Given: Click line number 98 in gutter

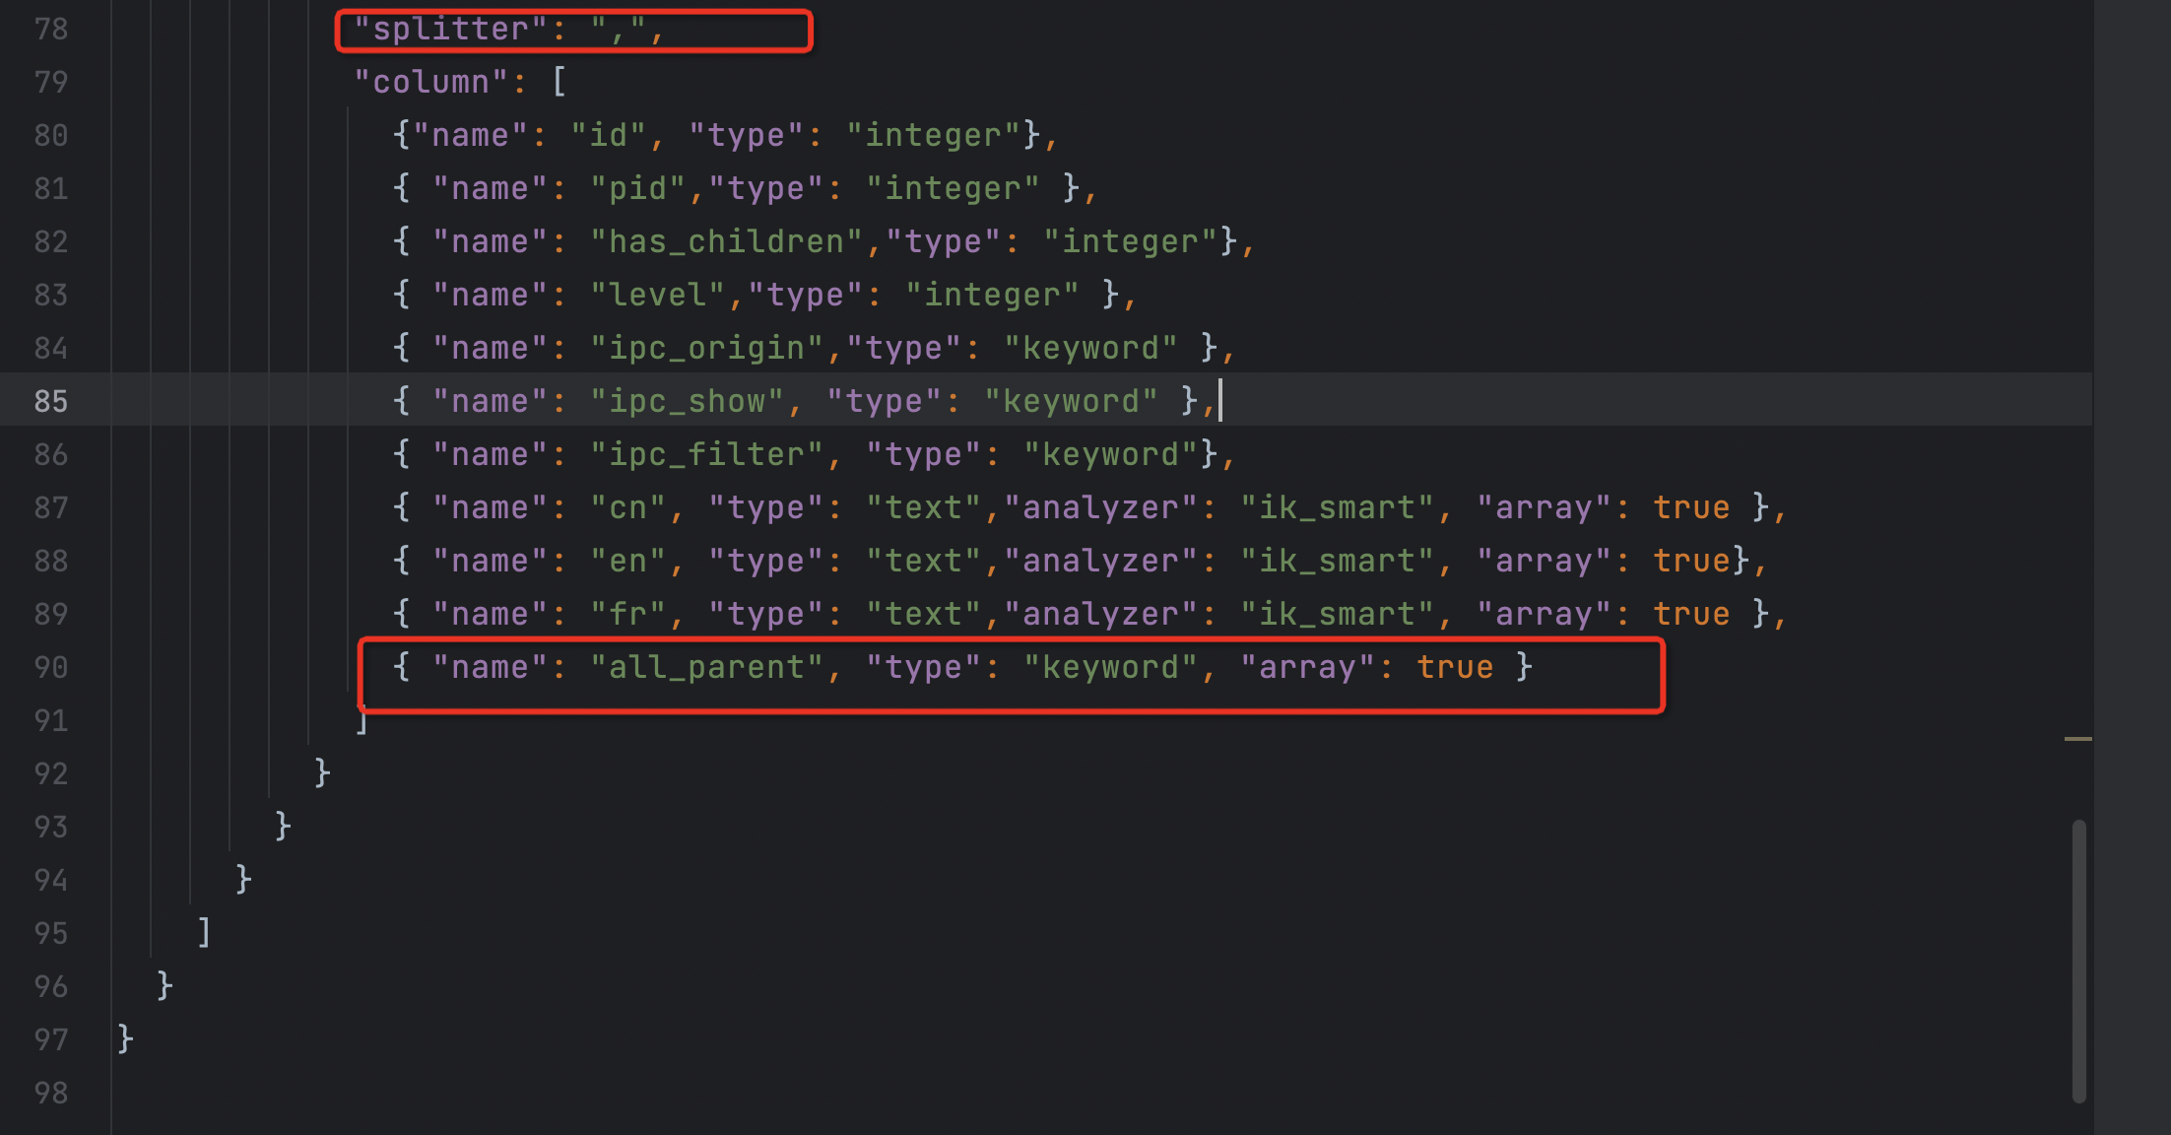Looking at the screenshot, I should point(51,1093).
